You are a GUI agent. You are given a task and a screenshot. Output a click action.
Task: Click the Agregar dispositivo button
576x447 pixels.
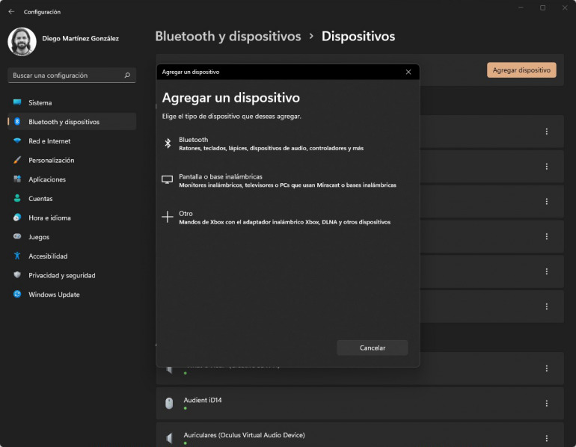tap(521, 70)
